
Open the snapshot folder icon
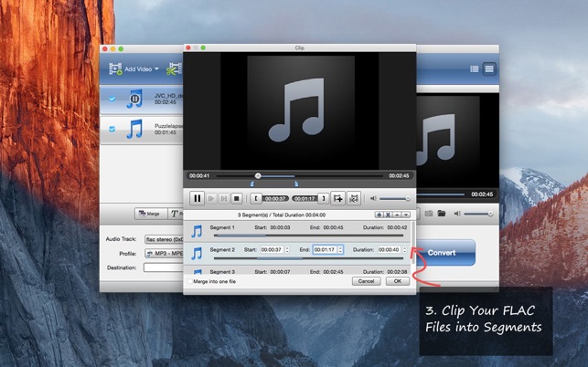pos(442,214)
